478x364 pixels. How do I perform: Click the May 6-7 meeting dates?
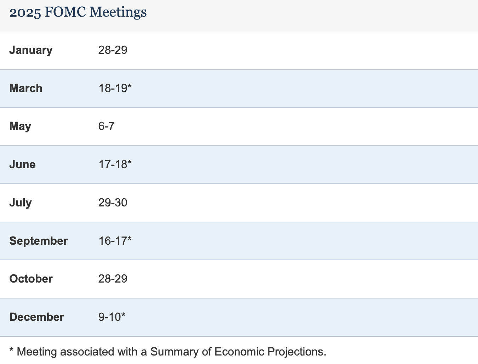click(106, 126)
